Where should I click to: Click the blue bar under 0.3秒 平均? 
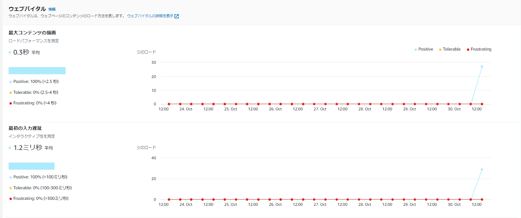click(37, 71)
